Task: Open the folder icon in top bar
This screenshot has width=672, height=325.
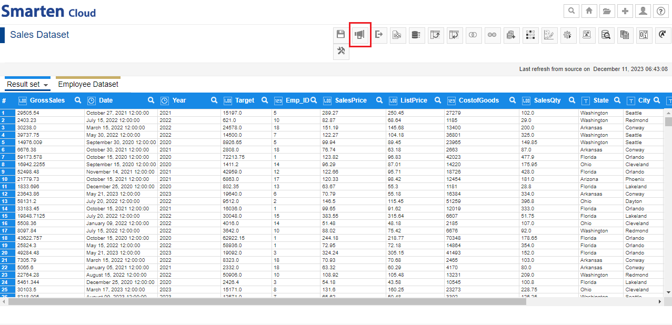Action: (607, 11)
